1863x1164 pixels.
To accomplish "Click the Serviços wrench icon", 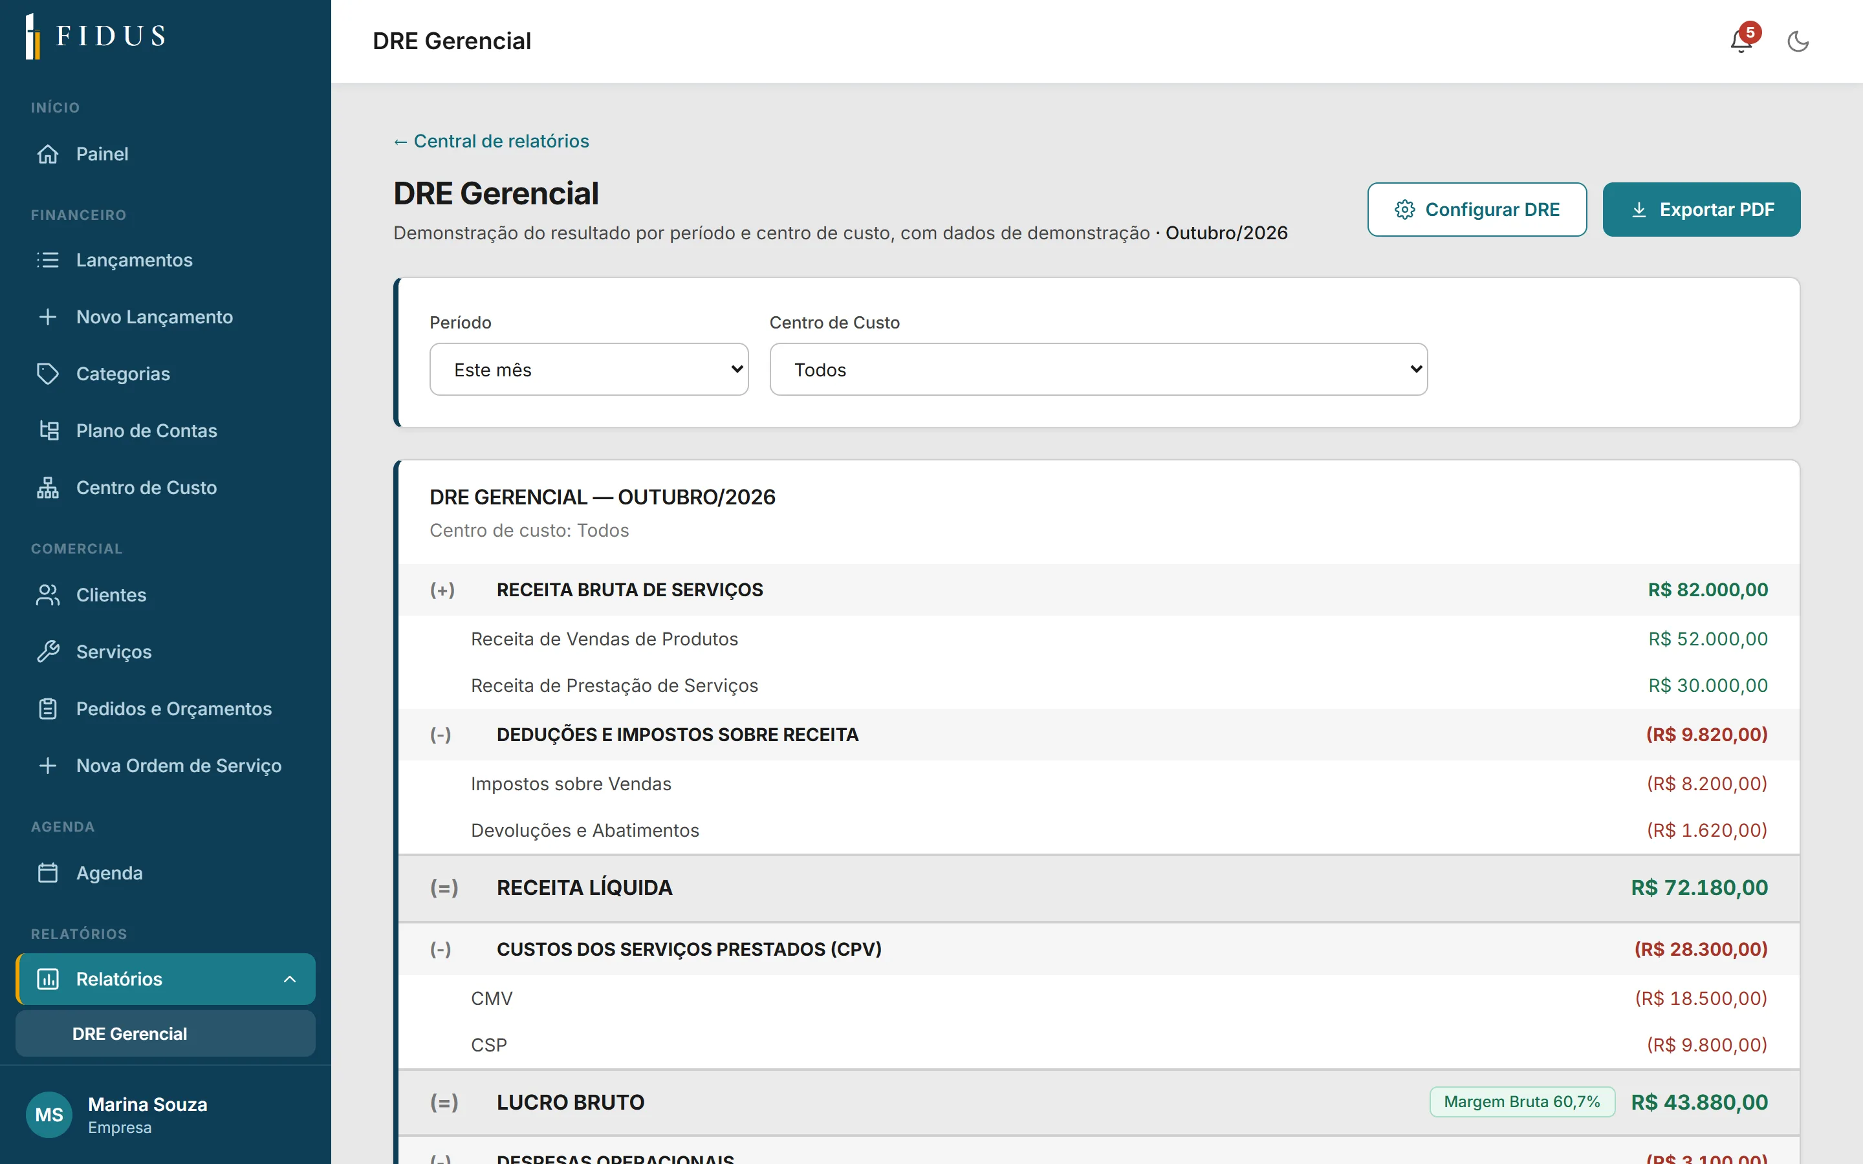I will click(x=48, y=652).
